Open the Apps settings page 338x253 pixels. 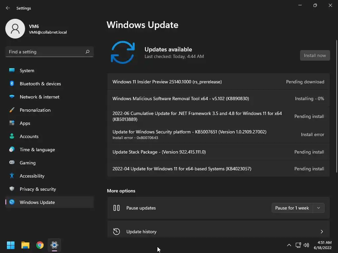click(50, 123)
